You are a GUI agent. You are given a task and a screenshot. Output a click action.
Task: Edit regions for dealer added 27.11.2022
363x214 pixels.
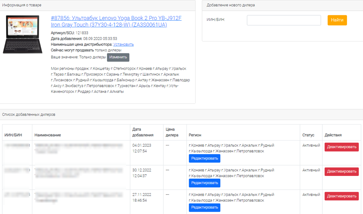[204, 208]
